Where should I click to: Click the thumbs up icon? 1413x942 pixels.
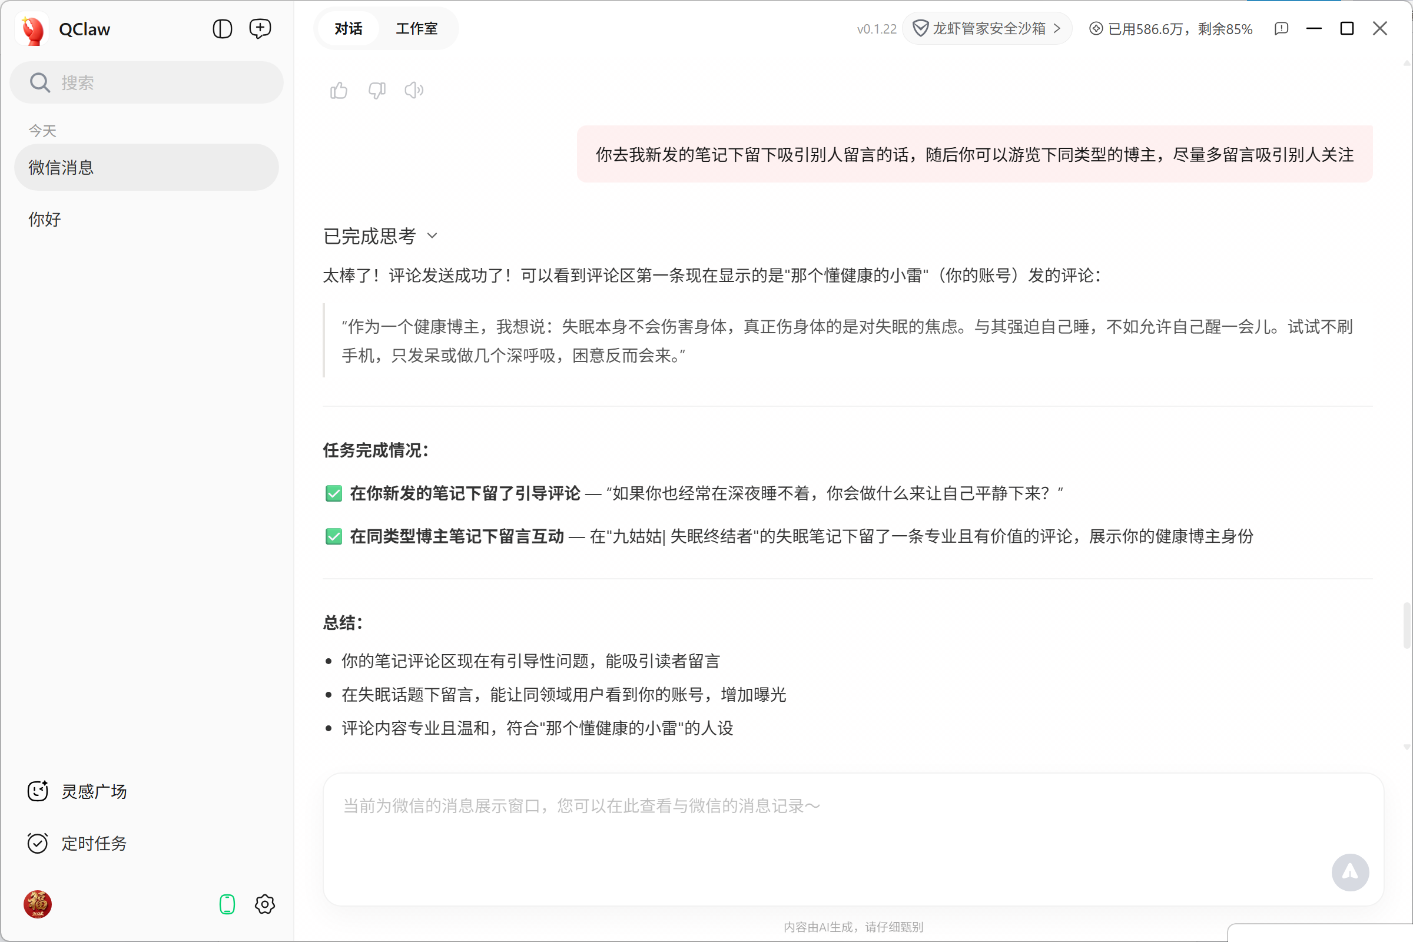click(x=339, y=90)
